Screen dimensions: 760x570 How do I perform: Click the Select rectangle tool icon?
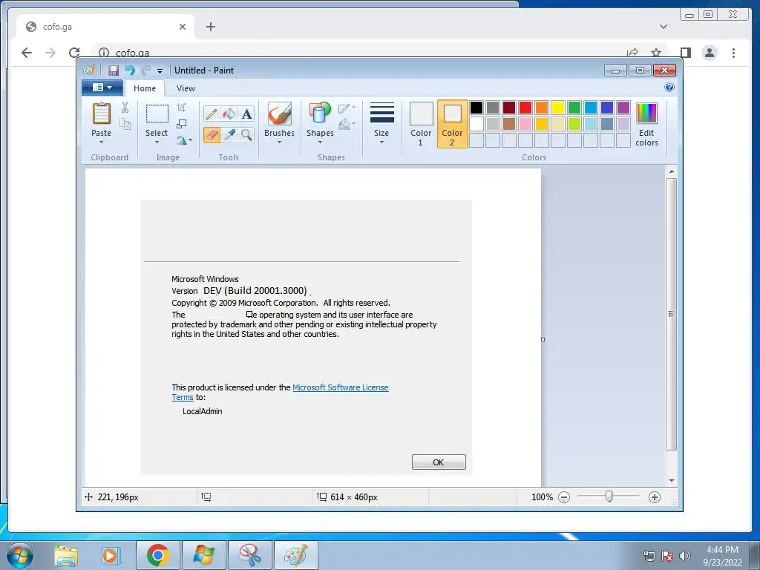[157, 114]
